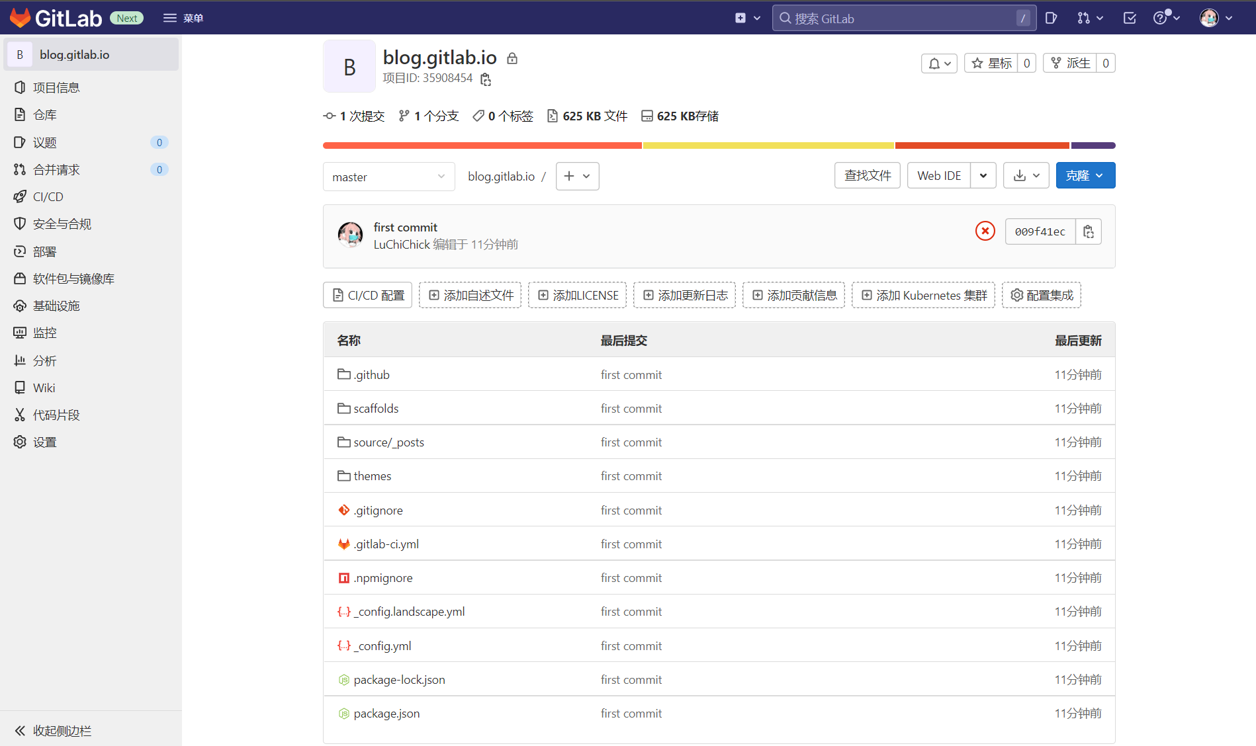This screenshot has width=1256, height=746.
Task: Click the purple segment of language bar
Action: click(1093, 145)
